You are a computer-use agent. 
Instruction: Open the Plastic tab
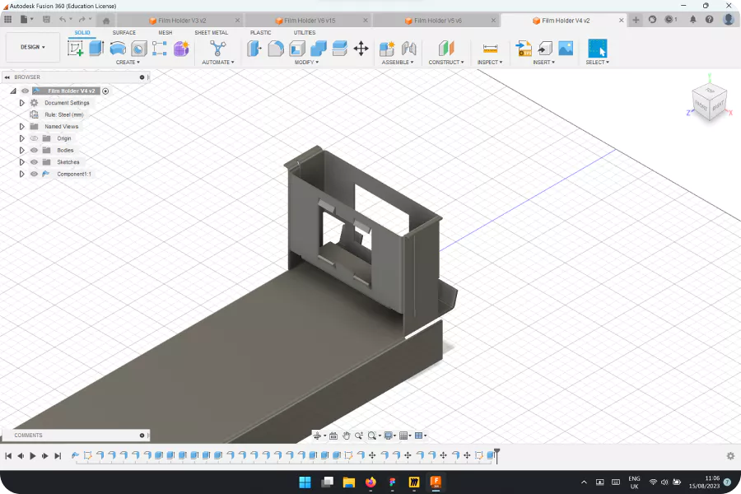pos(260,33)
